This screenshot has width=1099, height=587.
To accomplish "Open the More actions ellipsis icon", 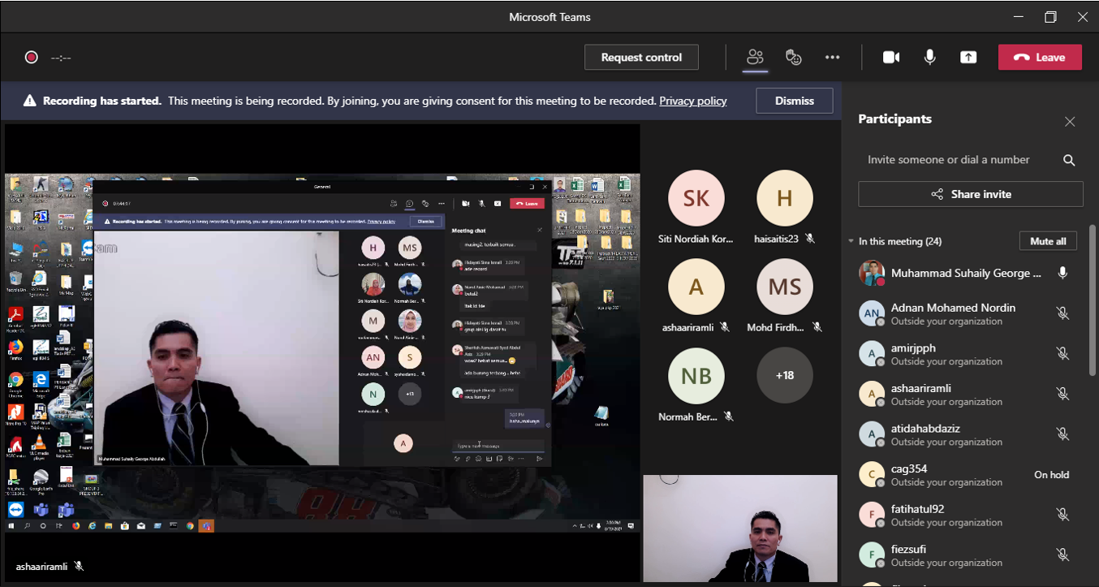I will (x=832, y=57).
